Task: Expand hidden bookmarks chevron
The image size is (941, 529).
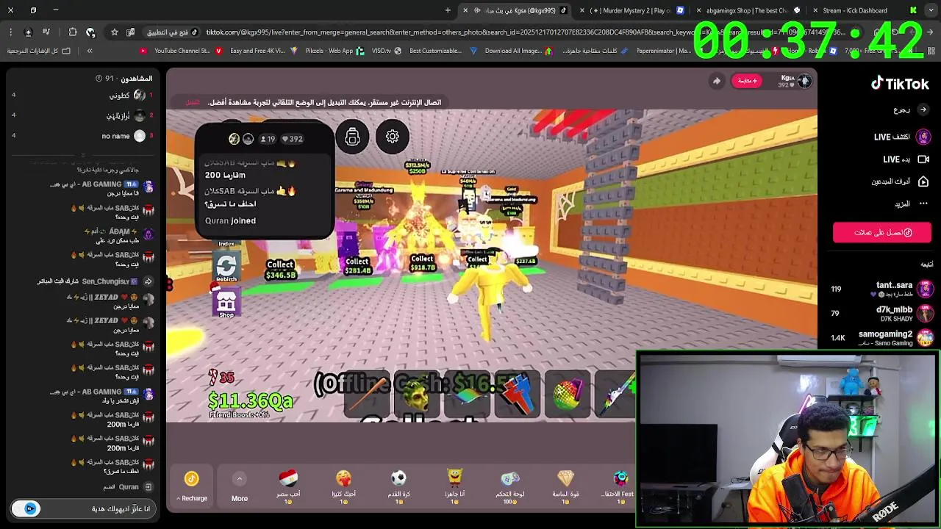Action: click(x=90, y=51)
